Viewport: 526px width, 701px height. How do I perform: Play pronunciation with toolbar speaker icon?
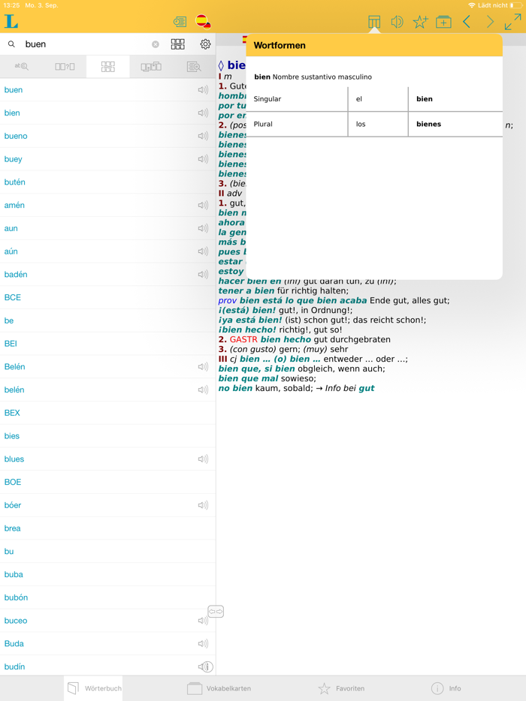(397, 22)
